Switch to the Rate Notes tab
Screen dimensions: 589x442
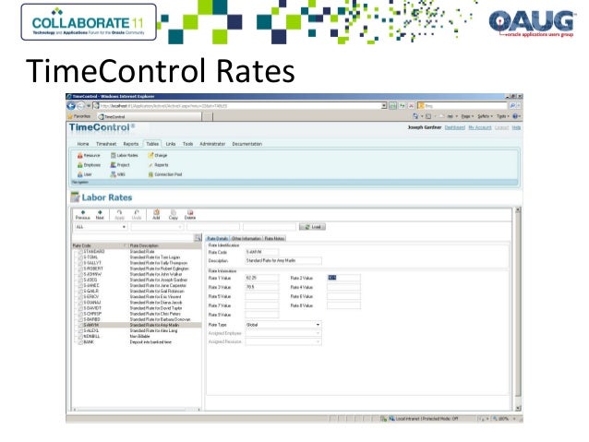click(x=274, y=238)
